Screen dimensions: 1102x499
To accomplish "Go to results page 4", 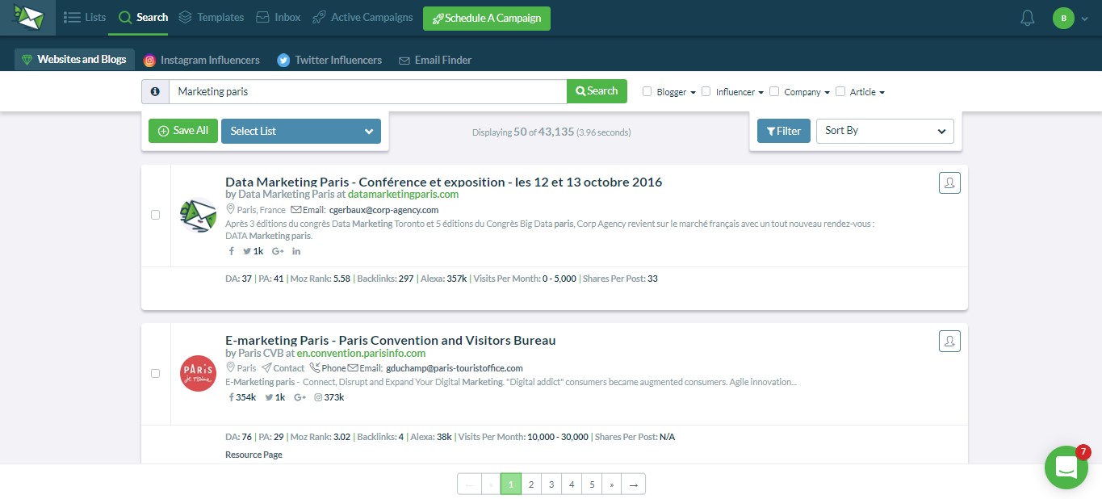I will (x=572, y=484).
